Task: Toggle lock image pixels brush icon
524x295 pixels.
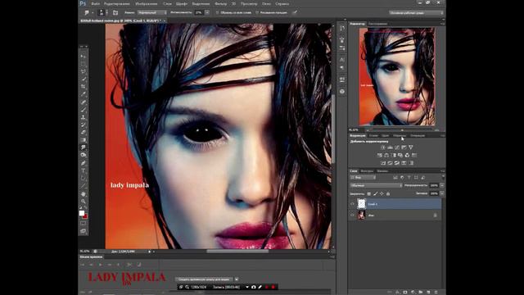Action: tap(375, 193)
